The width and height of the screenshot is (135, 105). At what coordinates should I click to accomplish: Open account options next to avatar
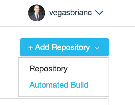pos(99,13)
